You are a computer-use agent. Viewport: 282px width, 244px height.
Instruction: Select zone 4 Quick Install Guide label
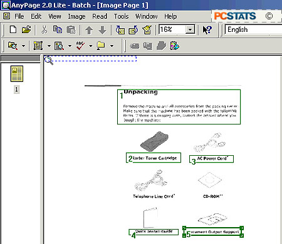154,232
